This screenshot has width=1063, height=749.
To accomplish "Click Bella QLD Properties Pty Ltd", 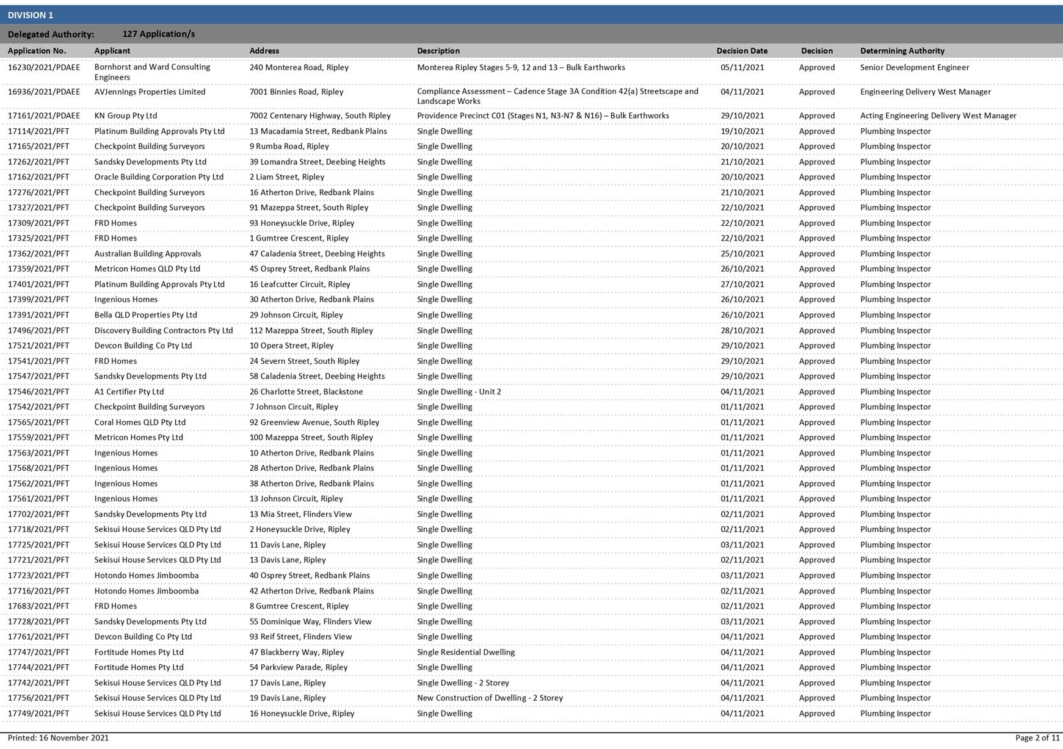I will click(145, 315).
